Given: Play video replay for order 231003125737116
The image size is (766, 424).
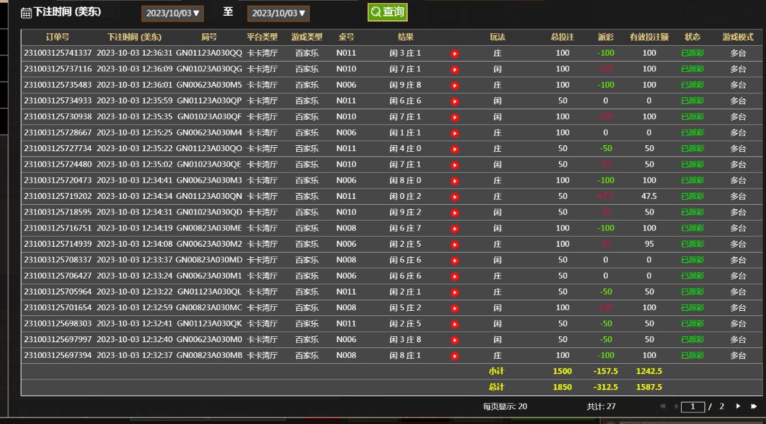Looking at the screenshot, I should click(455, 69).
